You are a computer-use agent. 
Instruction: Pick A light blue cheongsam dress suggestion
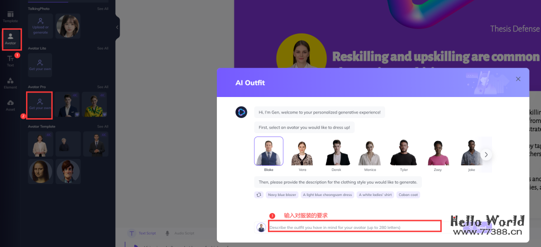tap(328, 194)
